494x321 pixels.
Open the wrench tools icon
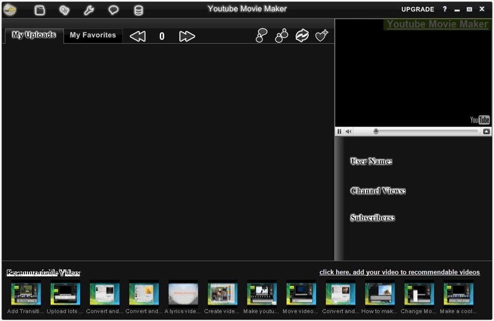(89, 10)
